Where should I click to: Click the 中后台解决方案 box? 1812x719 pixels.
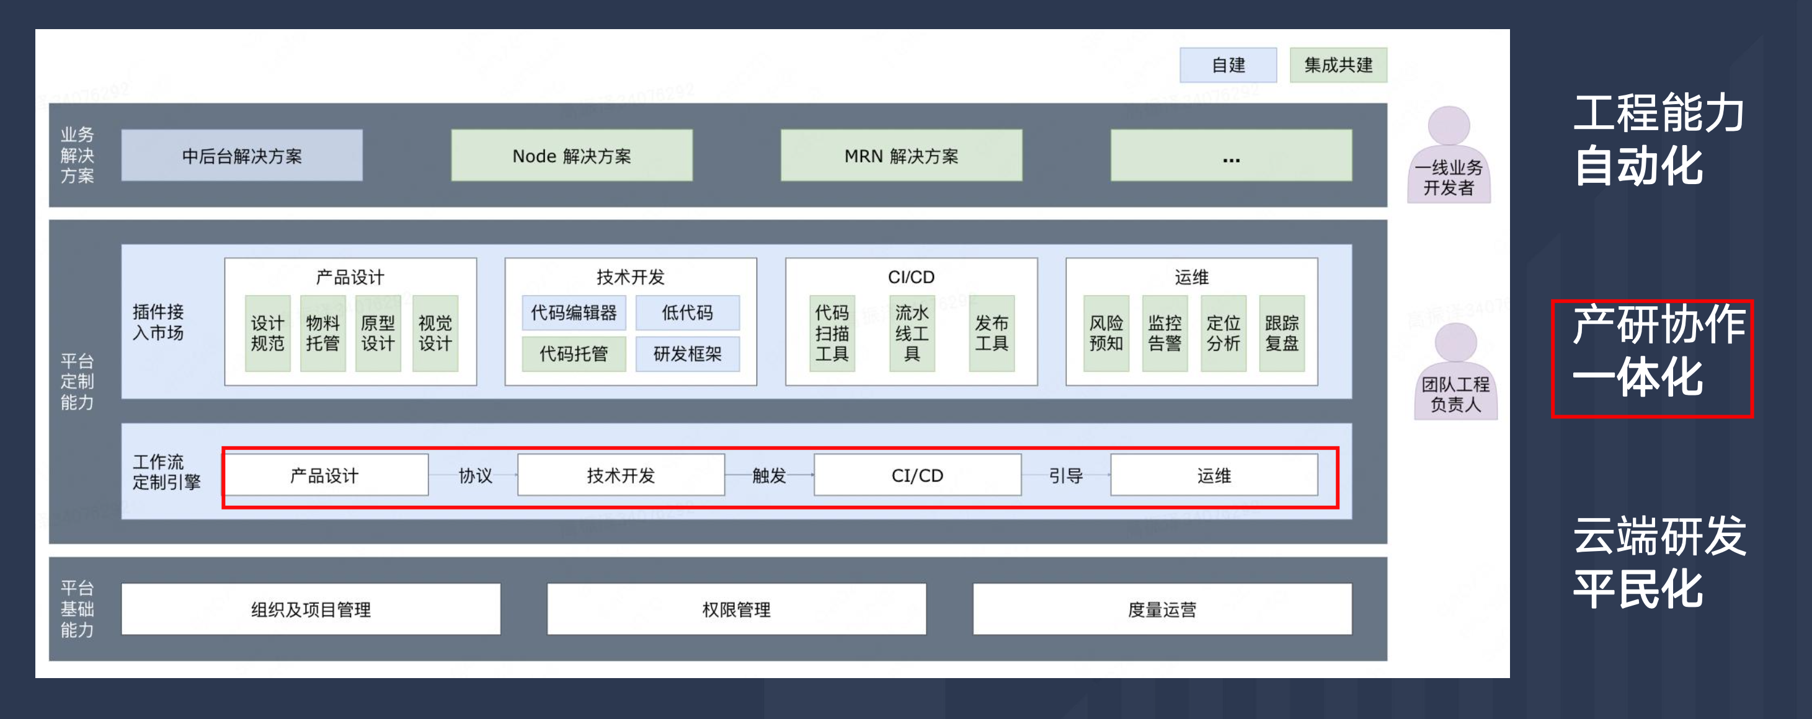point(241,156)
